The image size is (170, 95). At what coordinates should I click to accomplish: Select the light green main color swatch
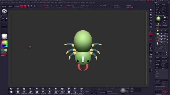pyautogui.click(x=6, y=50)
